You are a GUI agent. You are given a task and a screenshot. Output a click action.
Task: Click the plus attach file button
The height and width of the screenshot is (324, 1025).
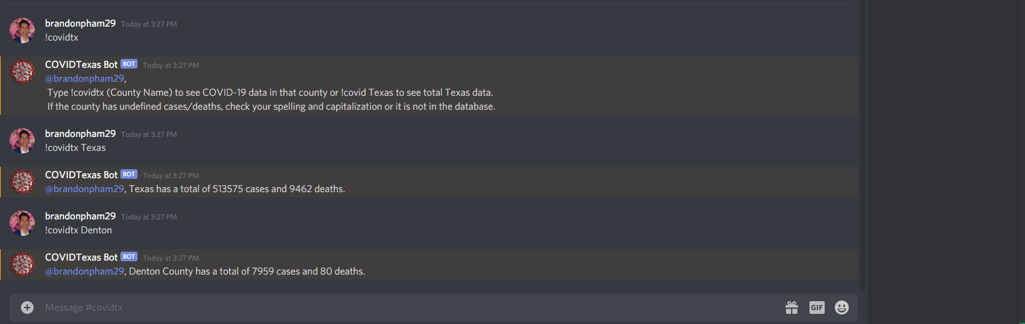[27, 308]
